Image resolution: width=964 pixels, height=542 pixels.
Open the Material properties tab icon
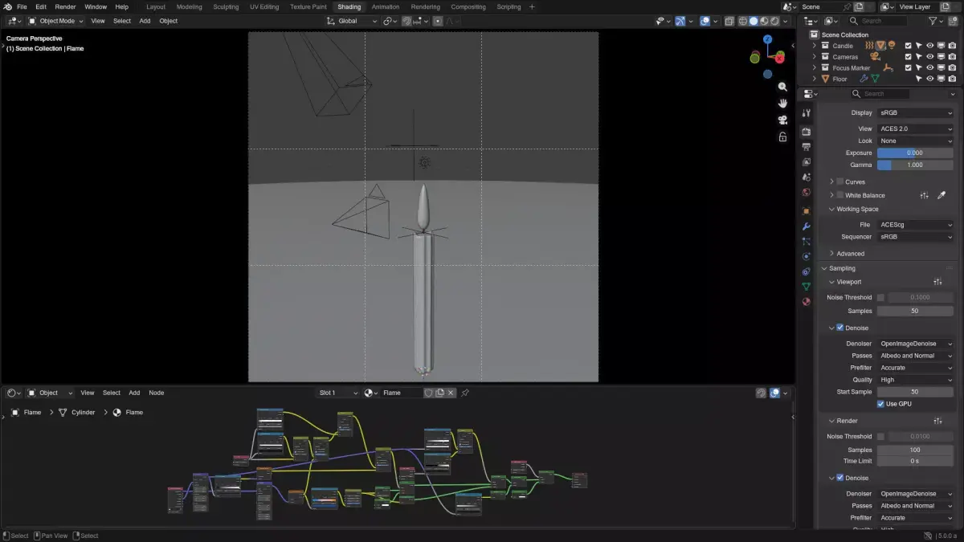point(807,302)
